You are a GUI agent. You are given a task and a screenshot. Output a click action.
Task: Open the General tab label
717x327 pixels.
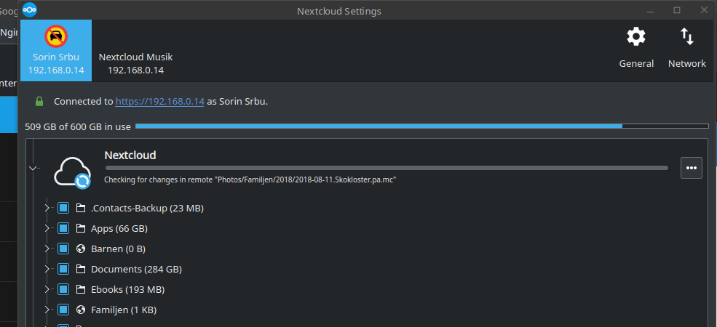pyautogui.click(x=636, y=63)
